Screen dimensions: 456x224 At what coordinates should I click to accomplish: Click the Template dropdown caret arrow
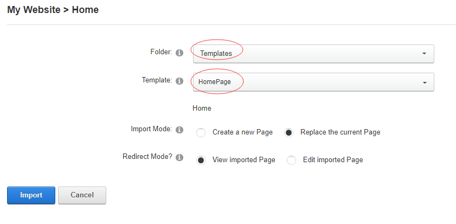[x=423, y=82]
